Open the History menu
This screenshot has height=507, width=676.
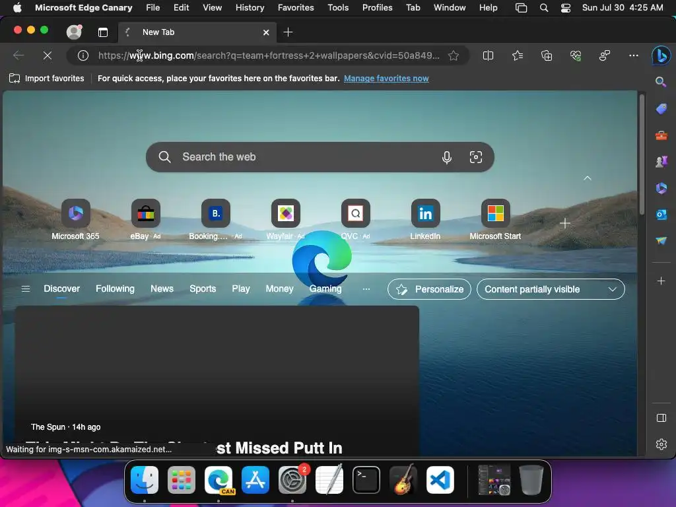(x=250, y=8)
